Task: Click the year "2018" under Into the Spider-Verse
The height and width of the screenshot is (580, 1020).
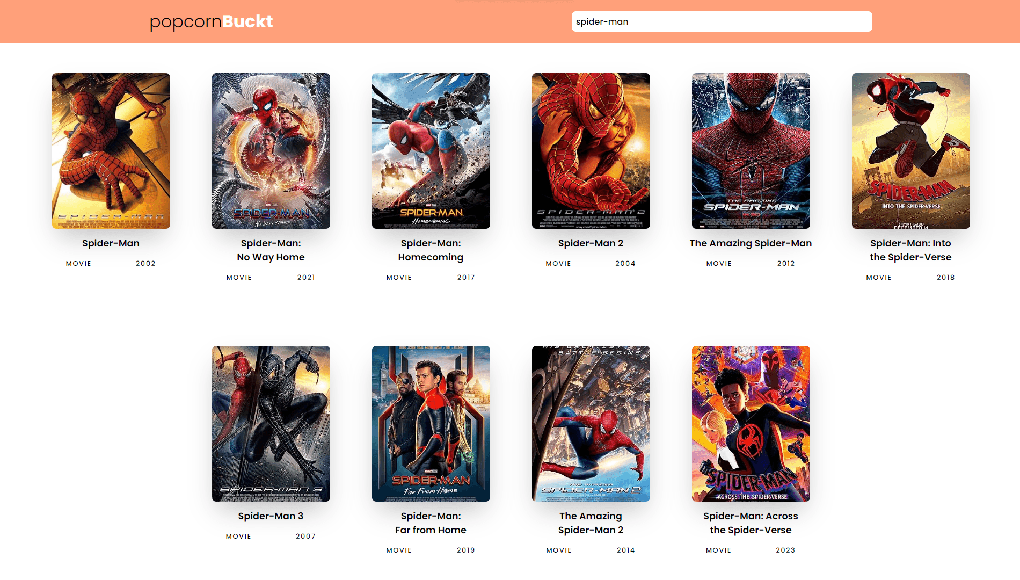Action: pyautogui.click(x=946, y=278)
